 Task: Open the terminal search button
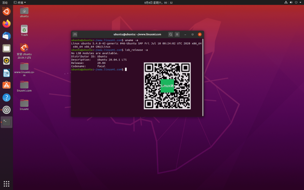(170, 34)
